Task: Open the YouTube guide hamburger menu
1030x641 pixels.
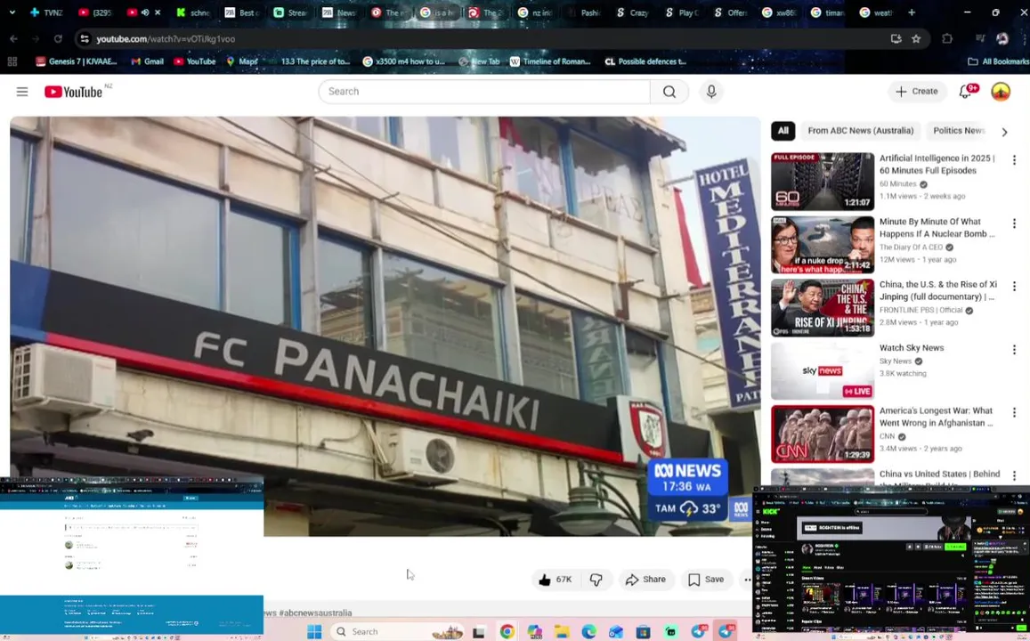Action: 22,92
